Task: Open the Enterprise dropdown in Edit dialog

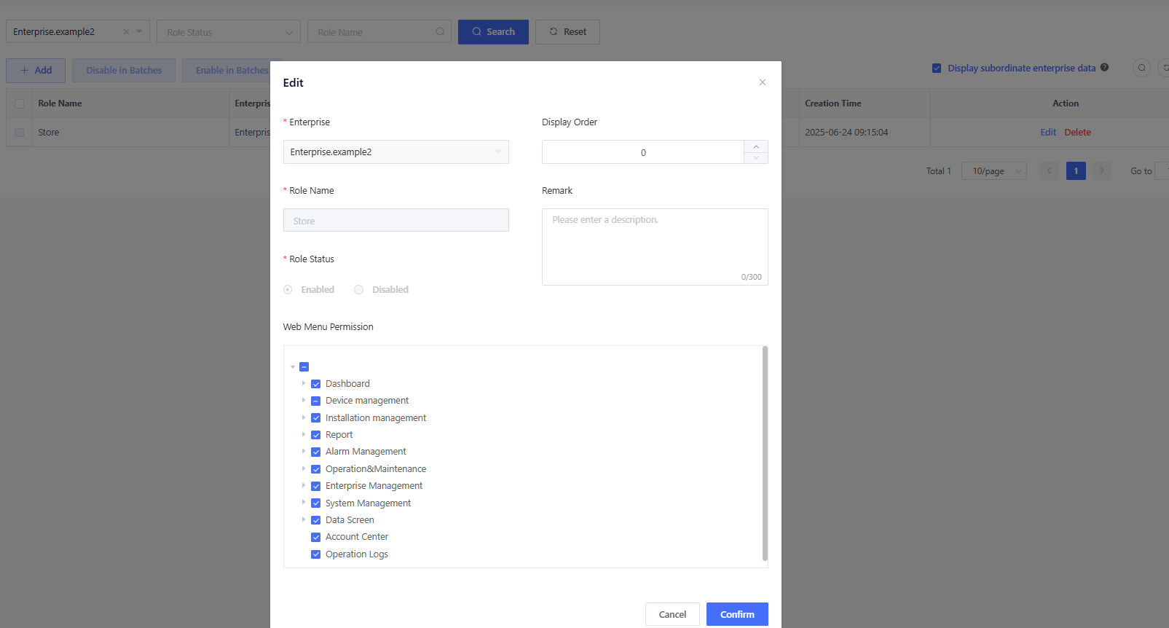Action: pos(395,152)
